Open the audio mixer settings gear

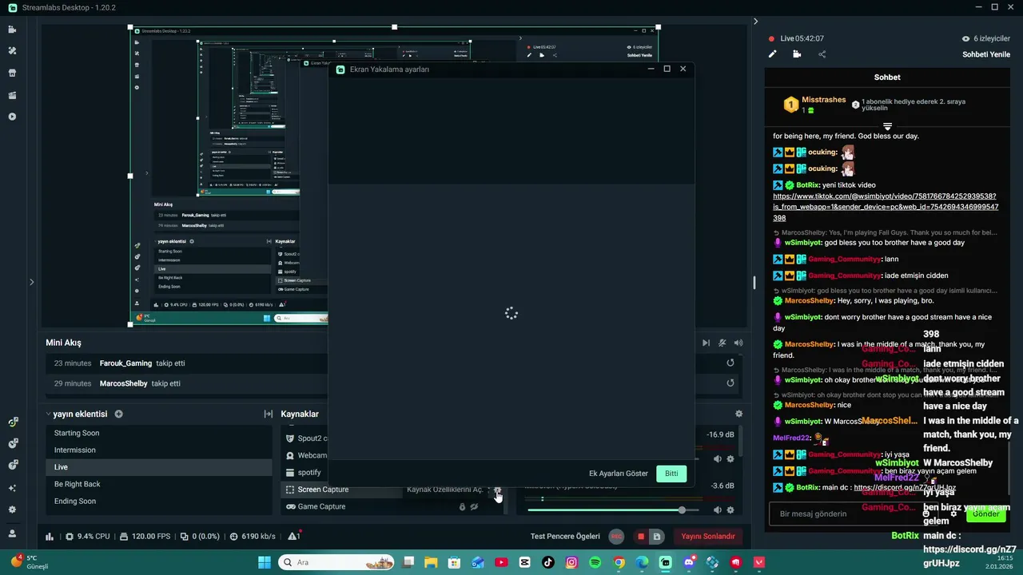tap(738, 414)
